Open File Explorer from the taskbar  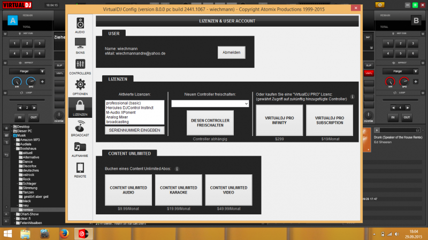coord(25,234)
